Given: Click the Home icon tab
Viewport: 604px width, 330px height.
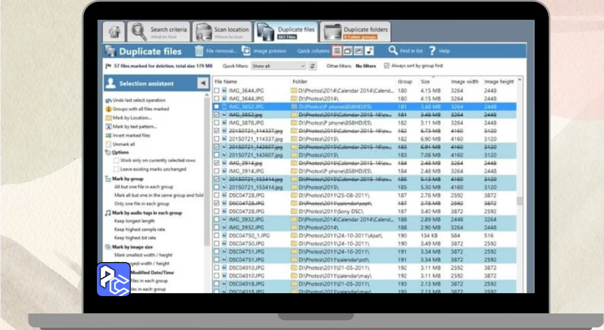Looking at the screenshot, I should point(114,32).
